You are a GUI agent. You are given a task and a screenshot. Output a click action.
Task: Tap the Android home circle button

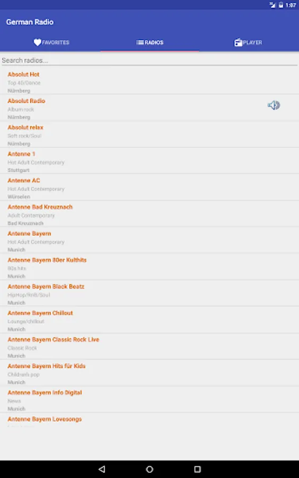(149, 469)
